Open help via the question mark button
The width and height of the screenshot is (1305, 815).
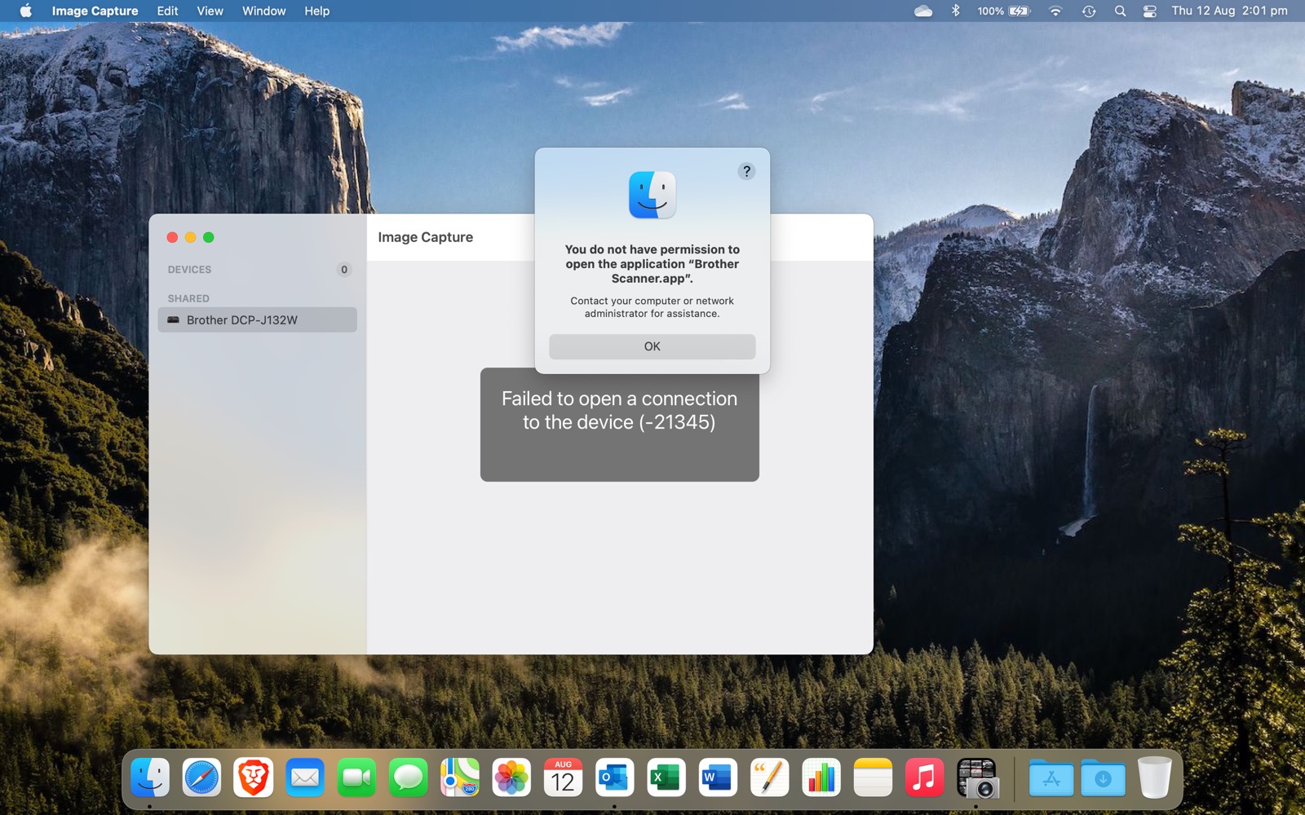pos(746,171)
